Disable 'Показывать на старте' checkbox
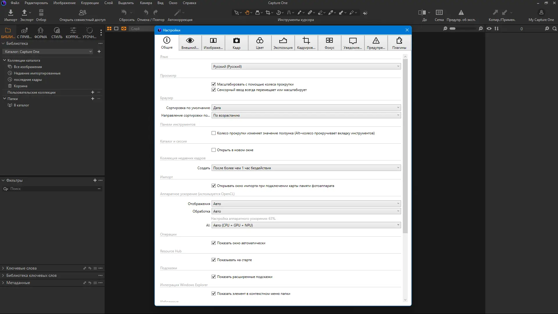This screenshot has height=314, width=558. point(214,260)
